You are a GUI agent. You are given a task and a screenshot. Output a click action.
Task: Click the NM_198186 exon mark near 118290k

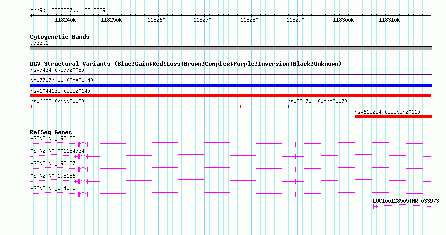pos(296,182)
